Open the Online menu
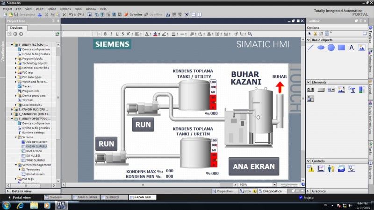 pos(52,9)
